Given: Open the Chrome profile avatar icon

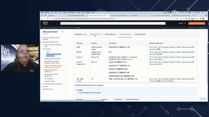Looking at the screenshot, I should tap(203, 19).
